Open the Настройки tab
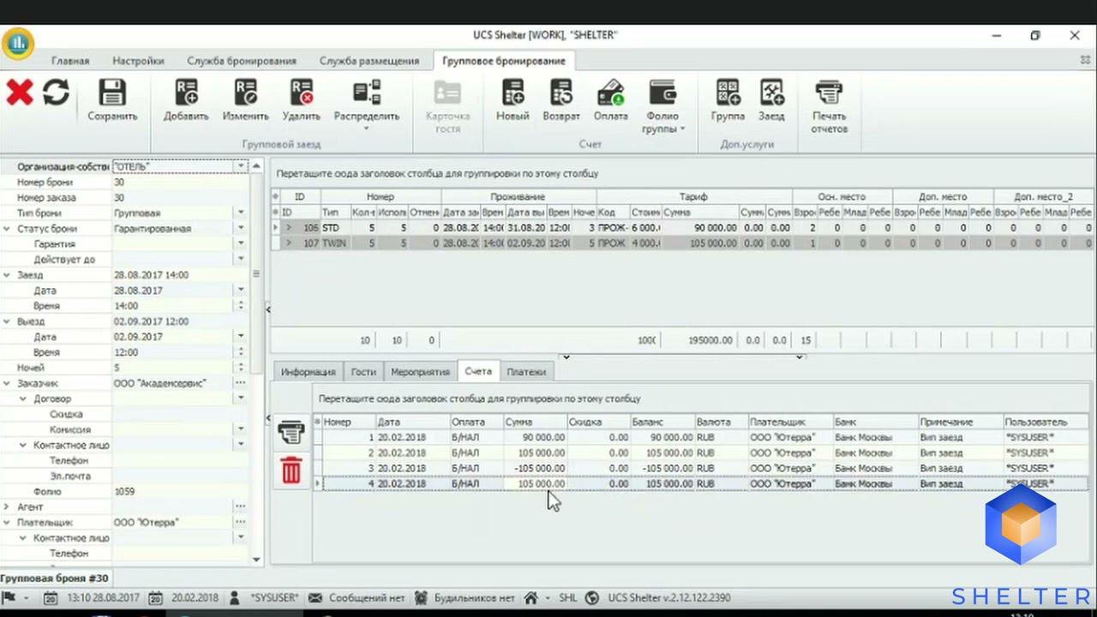 pyautogui.click(x=138, y=61)
